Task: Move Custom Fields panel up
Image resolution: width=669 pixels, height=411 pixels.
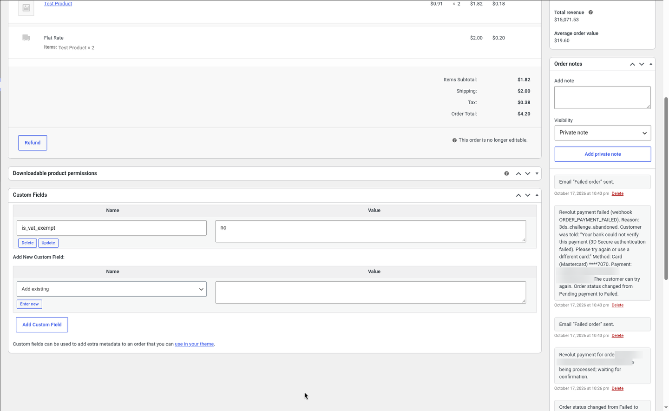Action: [x=518, y=195]
